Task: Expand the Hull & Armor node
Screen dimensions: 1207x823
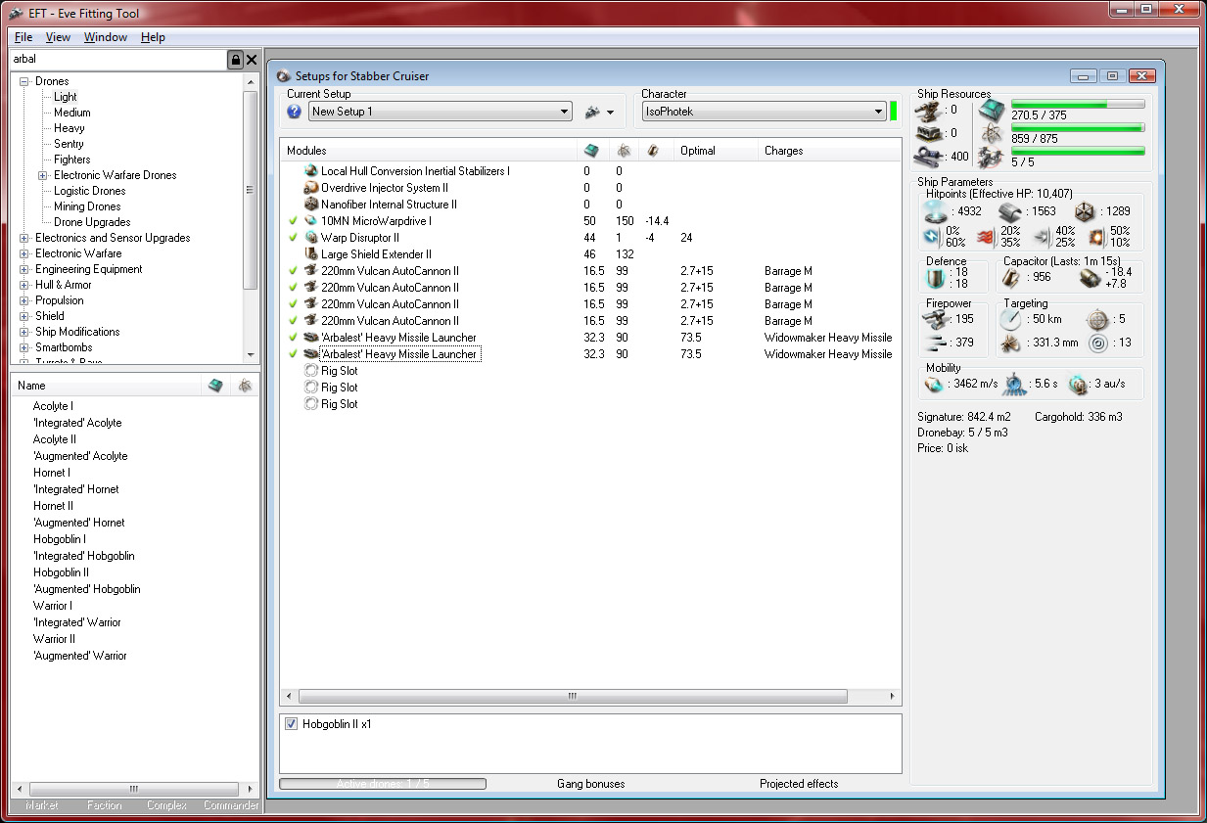Action: pyautogui.click(x=24, y=285)
